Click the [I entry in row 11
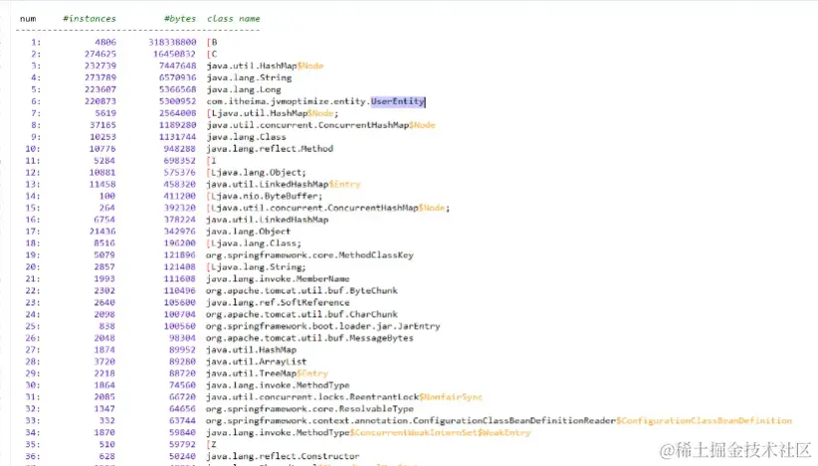The width and height of the screenshot is (818, 466). point(211,160)
